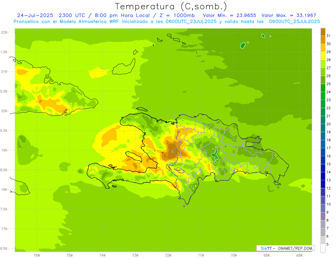The image size is (336, 259).
Task: Click the legend number 31
Action: click(329, 36)
